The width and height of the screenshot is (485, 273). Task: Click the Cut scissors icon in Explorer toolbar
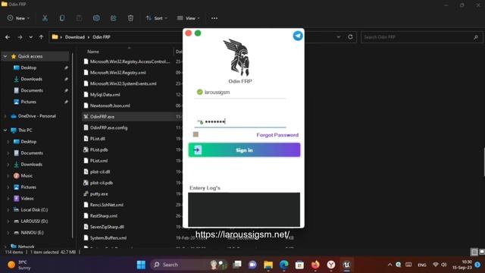coord(45,18)
